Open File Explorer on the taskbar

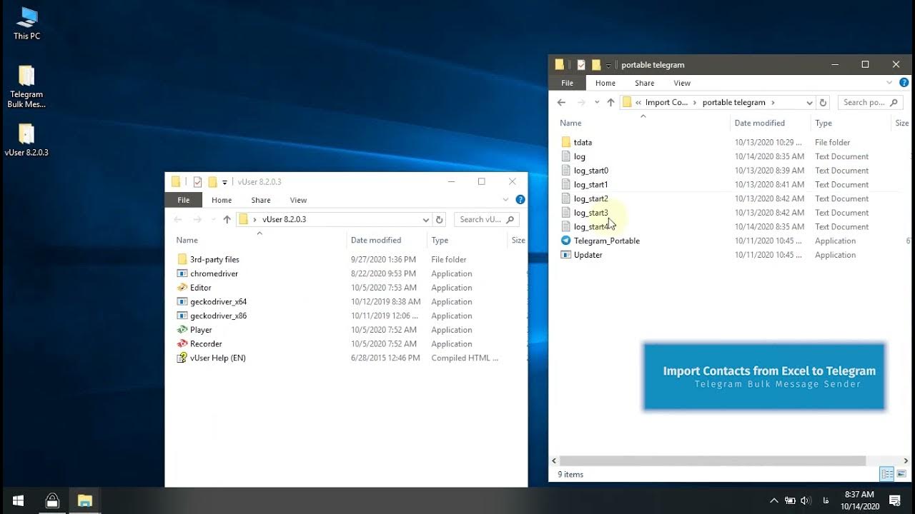click(85, 500)
